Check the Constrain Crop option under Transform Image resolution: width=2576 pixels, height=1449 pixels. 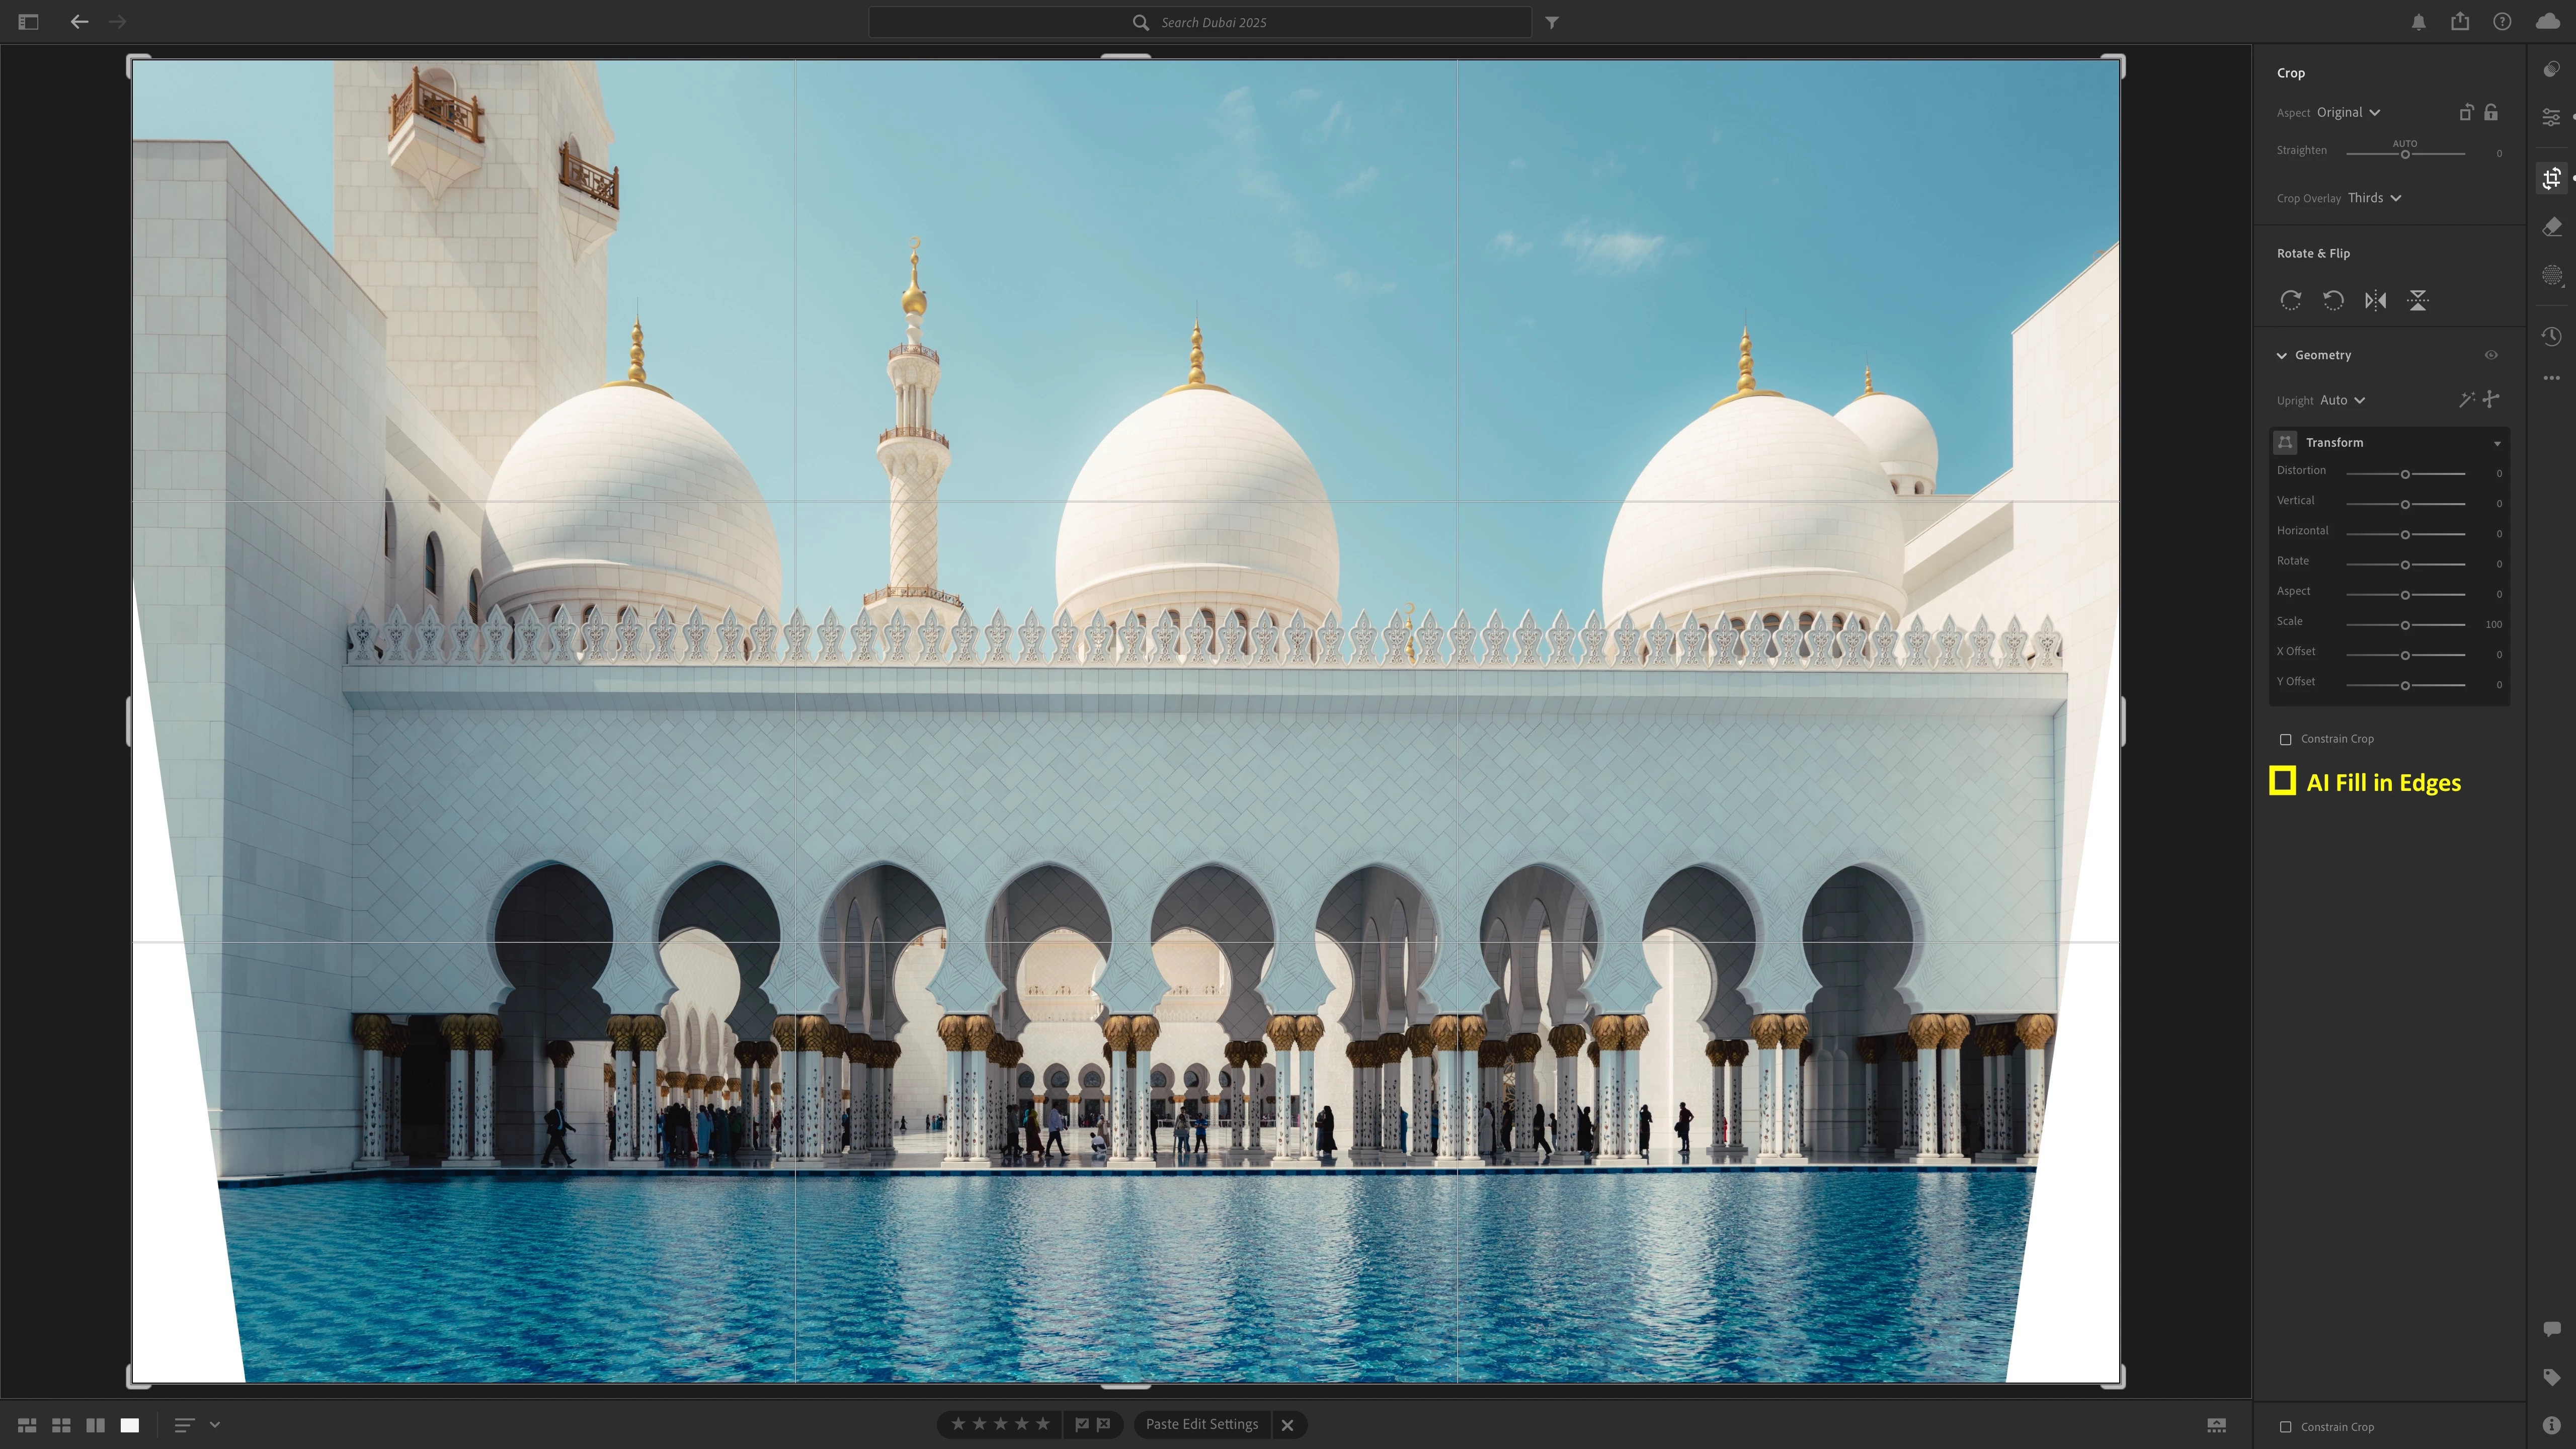tap(2285, 739)
